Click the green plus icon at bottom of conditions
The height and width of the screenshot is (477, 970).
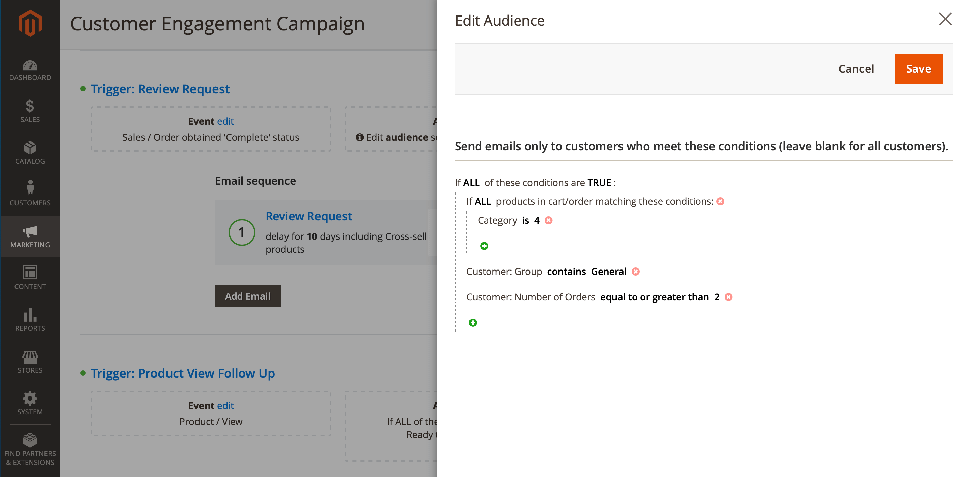click(473, 322)
